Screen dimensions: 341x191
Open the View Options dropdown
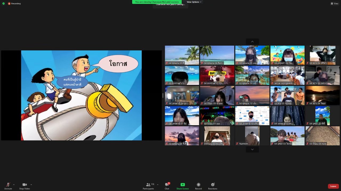click(194, 2)
